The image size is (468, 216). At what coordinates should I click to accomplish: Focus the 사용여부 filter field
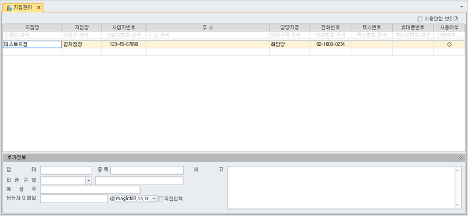click(x=449, y=35)
